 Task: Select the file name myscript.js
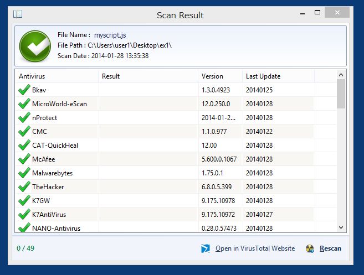[110, 35]
